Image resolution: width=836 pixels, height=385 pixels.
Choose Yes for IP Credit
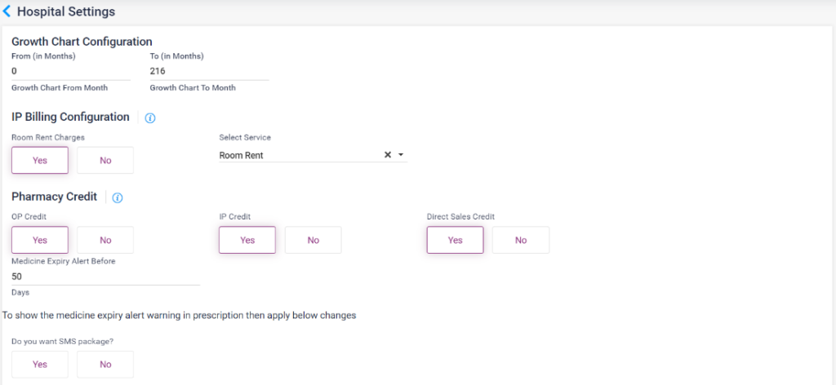click(x=247, y=241)
